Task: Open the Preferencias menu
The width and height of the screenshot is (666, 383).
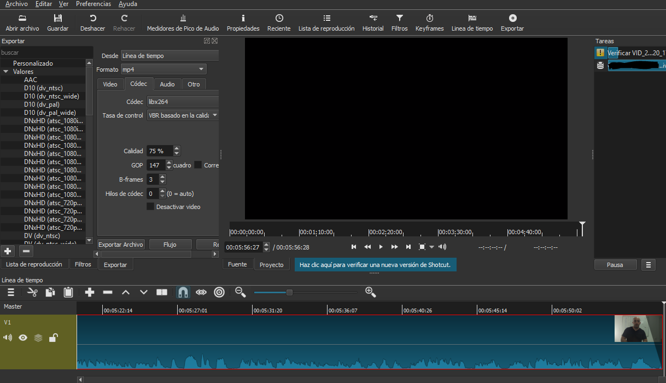Action: point(93,4)
